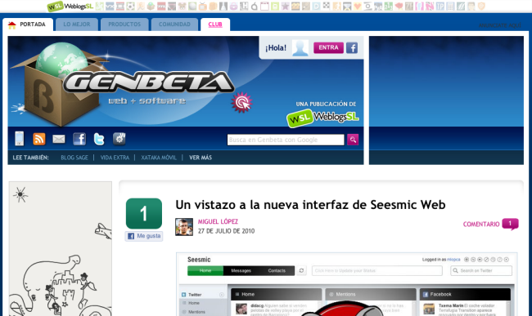Open the red rose blog icon

pos(399,6)
